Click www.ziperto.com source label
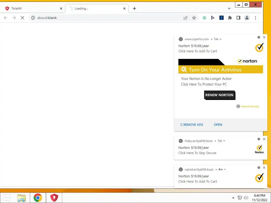 pyautogui.click(x=197, y=39)
